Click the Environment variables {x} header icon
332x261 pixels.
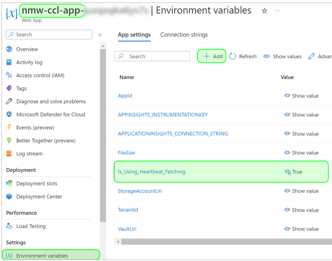point(12,13)
